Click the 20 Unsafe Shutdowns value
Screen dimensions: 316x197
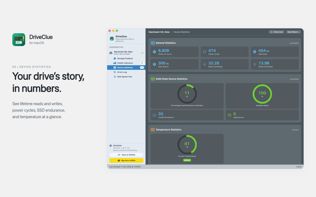pos(161,114)
